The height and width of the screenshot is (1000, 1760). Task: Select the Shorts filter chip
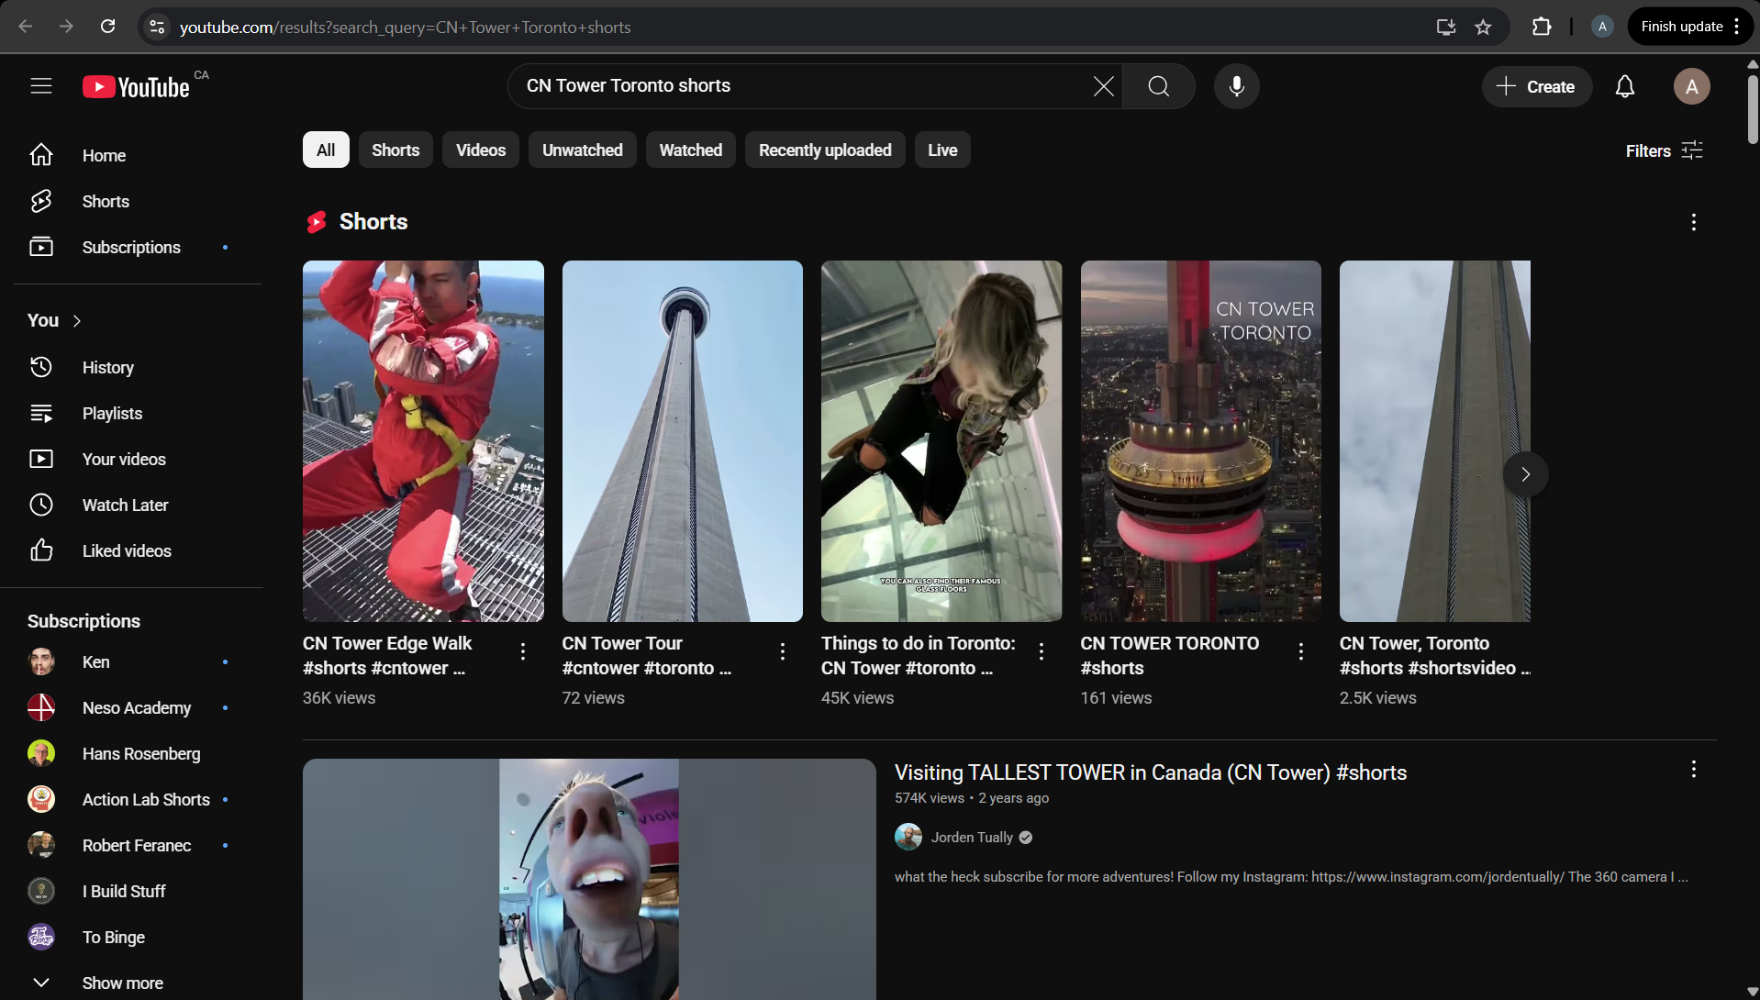[395, 150]
